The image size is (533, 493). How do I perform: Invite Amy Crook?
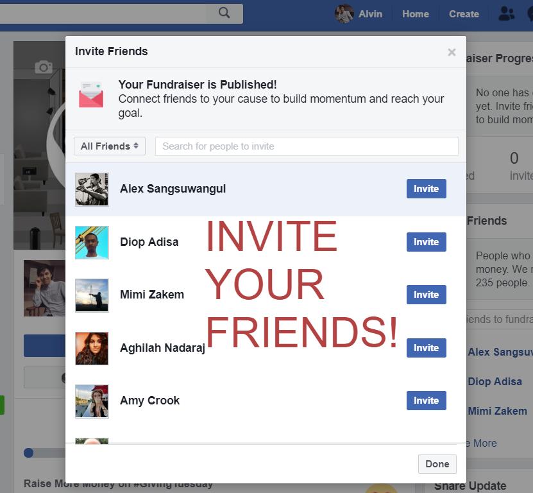click(x=427, y=401)
